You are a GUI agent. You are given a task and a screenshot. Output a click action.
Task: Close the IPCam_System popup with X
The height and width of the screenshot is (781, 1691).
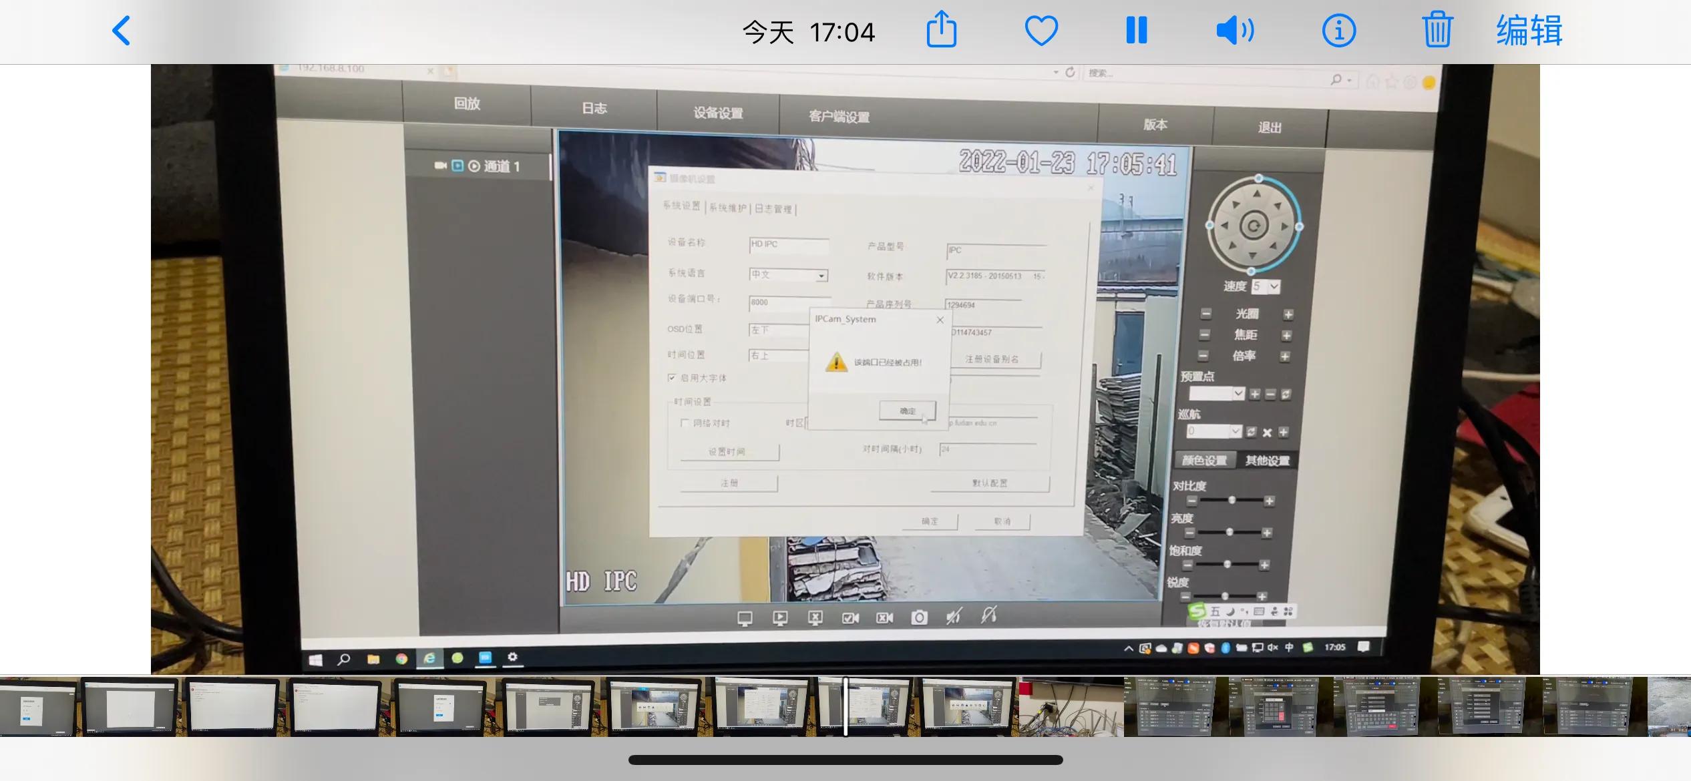pyautogui.click(x=940, y=320)
